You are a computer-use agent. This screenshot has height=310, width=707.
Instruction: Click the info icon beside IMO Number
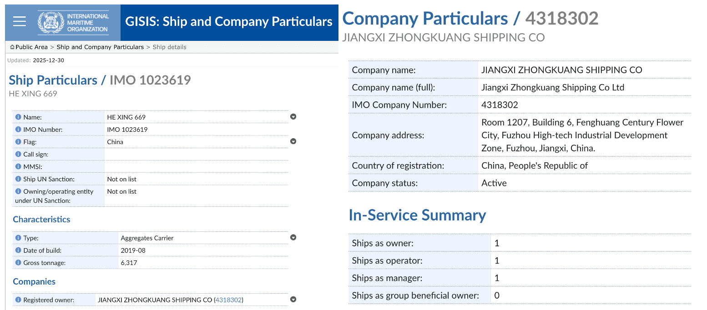(x=19, y=130)
